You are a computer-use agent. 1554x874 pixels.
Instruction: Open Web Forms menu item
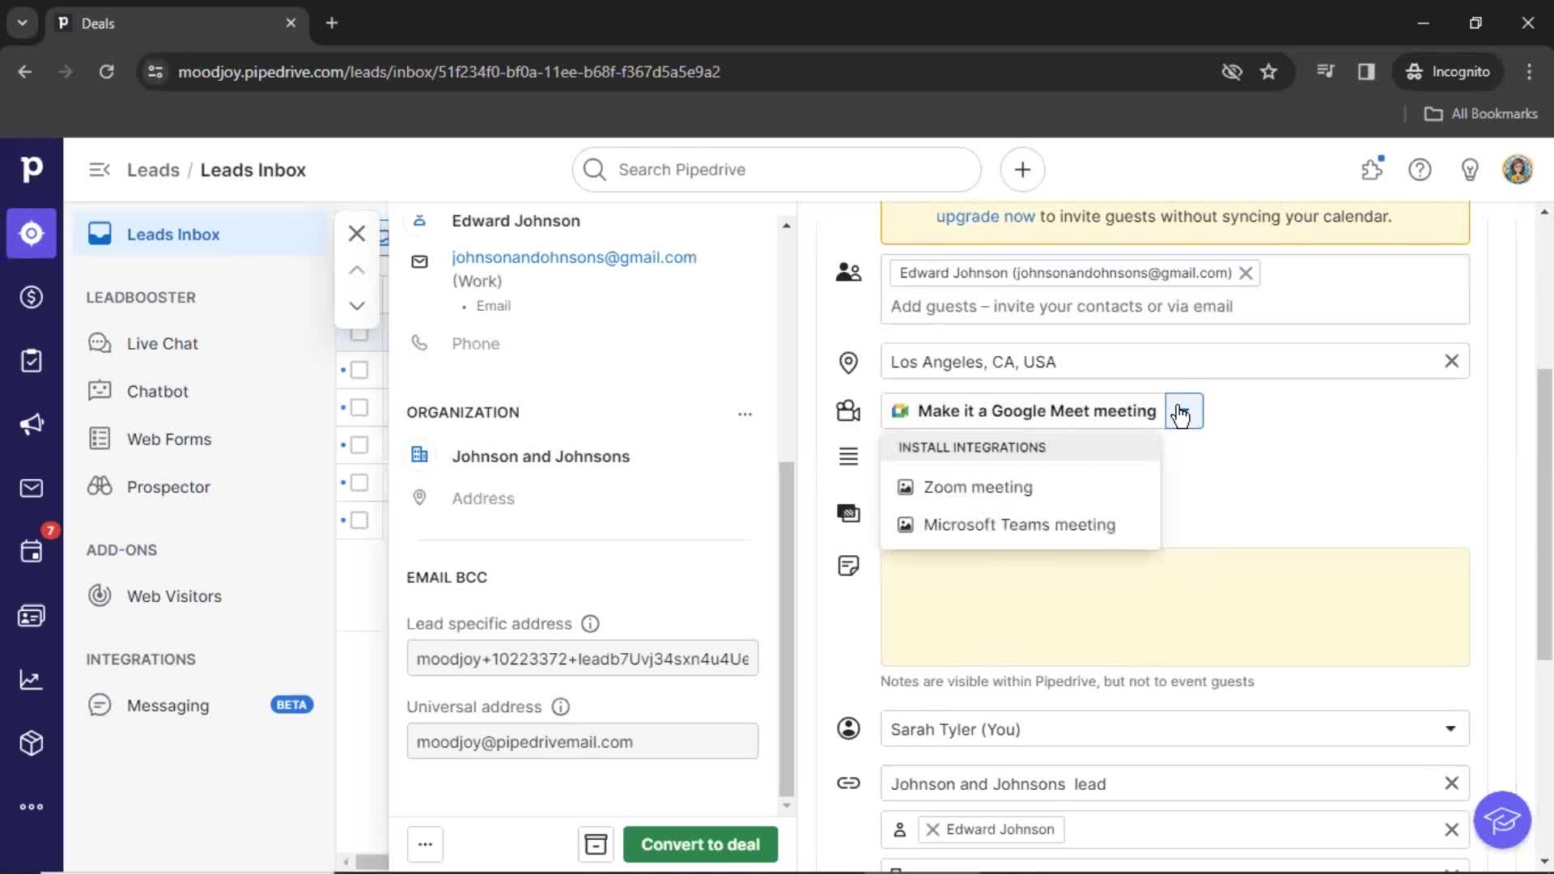tap(168, 439)
